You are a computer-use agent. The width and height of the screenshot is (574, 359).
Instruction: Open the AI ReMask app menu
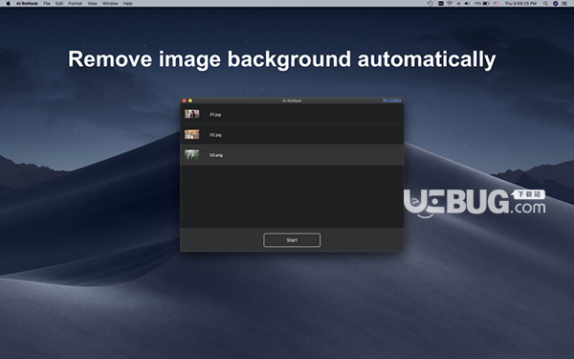tap(27, 3)
